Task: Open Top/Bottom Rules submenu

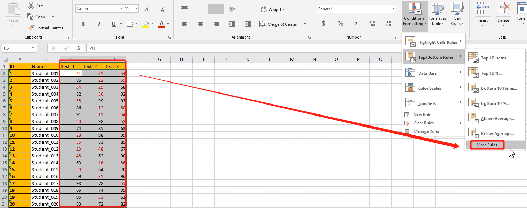Action: [x=434, y=57]
